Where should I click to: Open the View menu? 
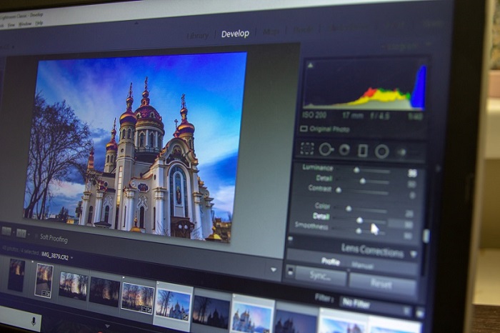[11, 24]
